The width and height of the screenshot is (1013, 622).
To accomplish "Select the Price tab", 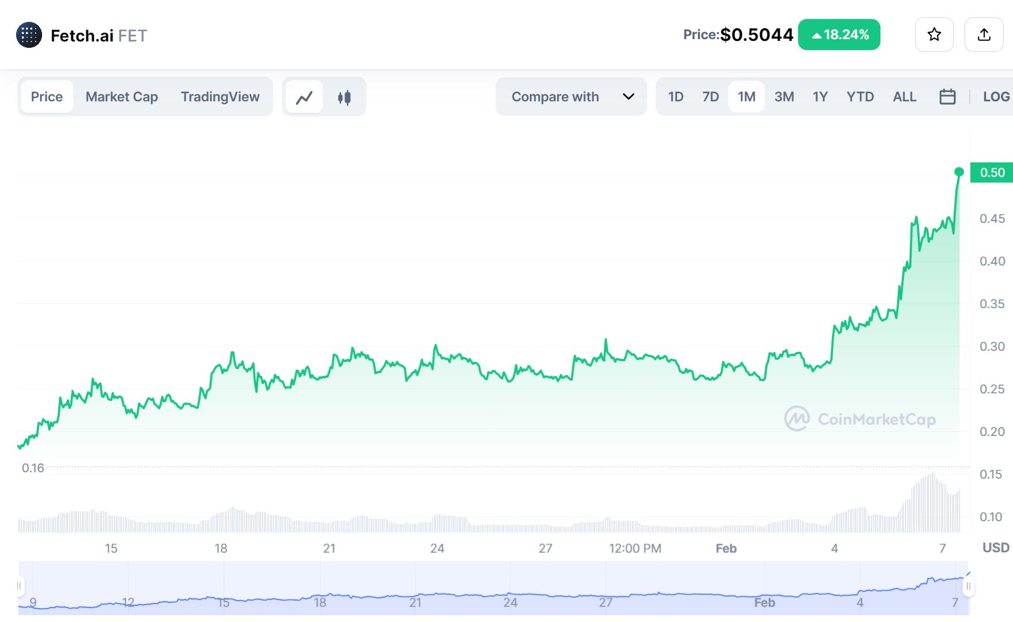I will [x=47, y=97].
